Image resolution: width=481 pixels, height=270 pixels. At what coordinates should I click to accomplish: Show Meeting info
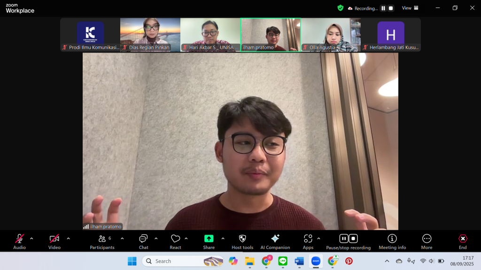392,241
